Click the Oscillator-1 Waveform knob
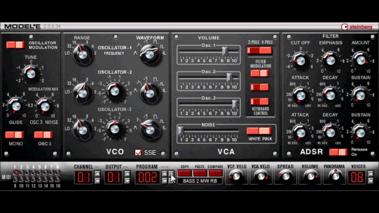The height and width of the screenshot is (213, 379). [x=150, y=54]
